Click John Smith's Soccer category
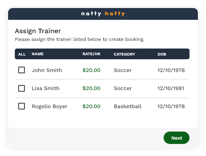 (x=123, y=70)
